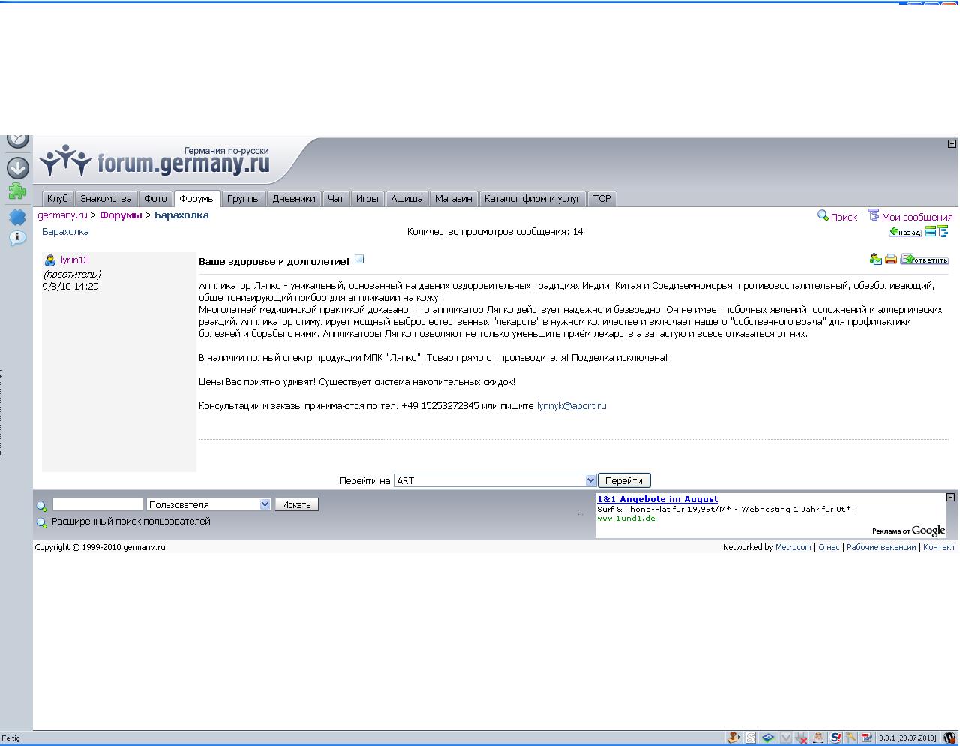Collapse the forum header with minus box

coord(952,143)
